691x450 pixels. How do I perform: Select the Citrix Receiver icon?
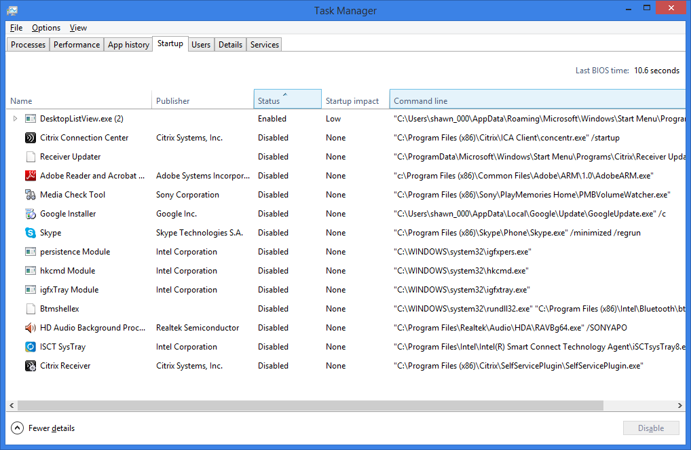pyautogui.click(x=30, y=365)
